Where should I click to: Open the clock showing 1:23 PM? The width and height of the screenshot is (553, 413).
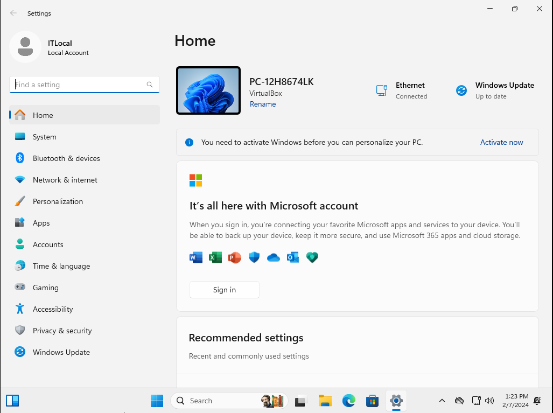click(516, 401)
